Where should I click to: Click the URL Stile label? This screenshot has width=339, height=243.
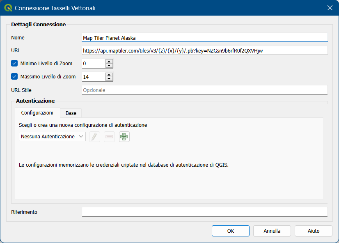pos(21,90)
